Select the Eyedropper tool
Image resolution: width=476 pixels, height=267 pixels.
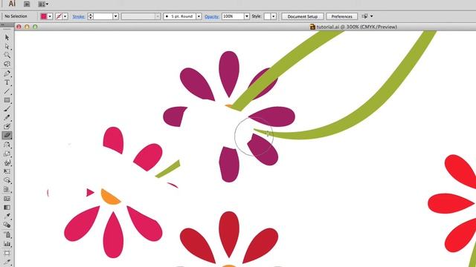tap(7, 216)
